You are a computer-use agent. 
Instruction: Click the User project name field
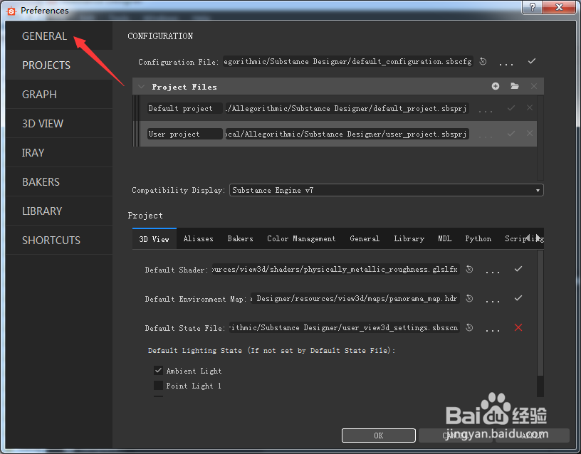(x=184, y=134)
